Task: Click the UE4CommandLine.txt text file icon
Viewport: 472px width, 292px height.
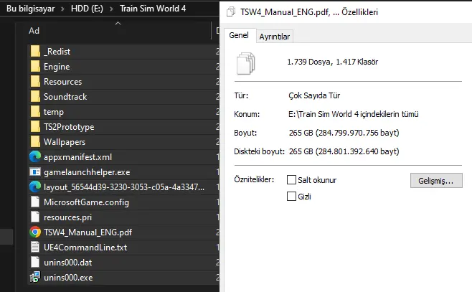Action: pos(35,247)
